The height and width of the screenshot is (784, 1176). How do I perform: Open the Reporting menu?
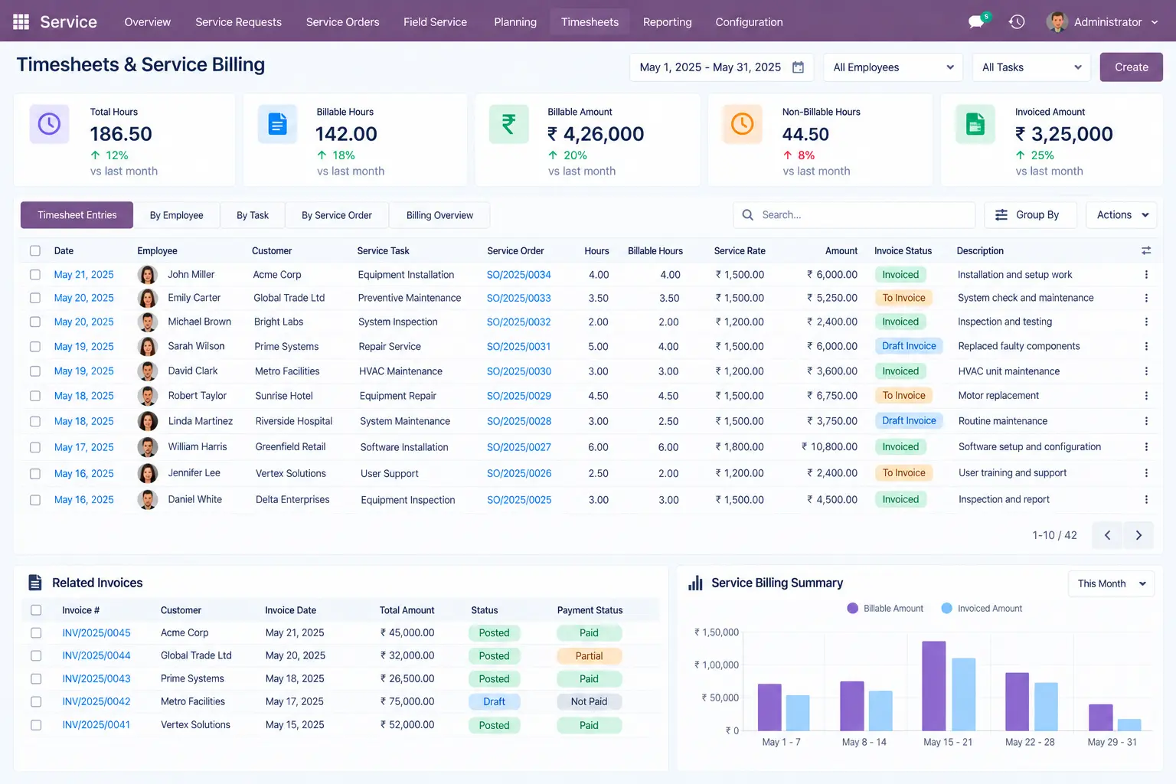(x=668, y=22)
